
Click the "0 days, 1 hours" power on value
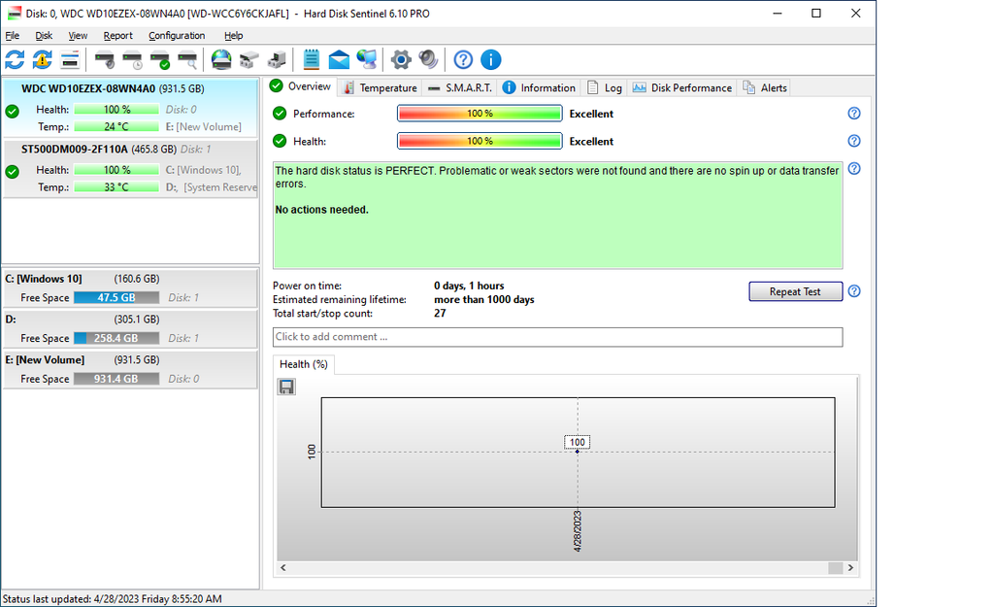(x=469, y=286)
